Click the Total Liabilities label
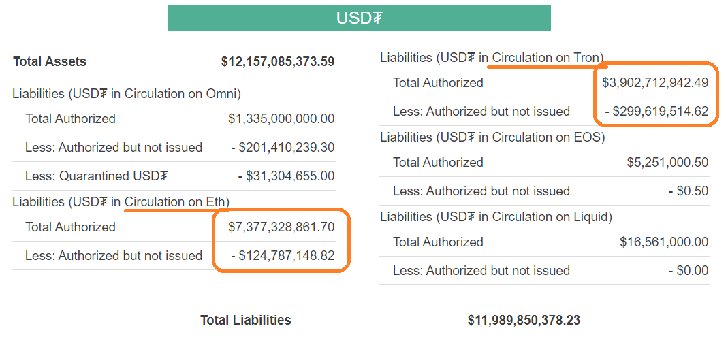The height and width of the screenshot is (343, 728). pos(245,320)
